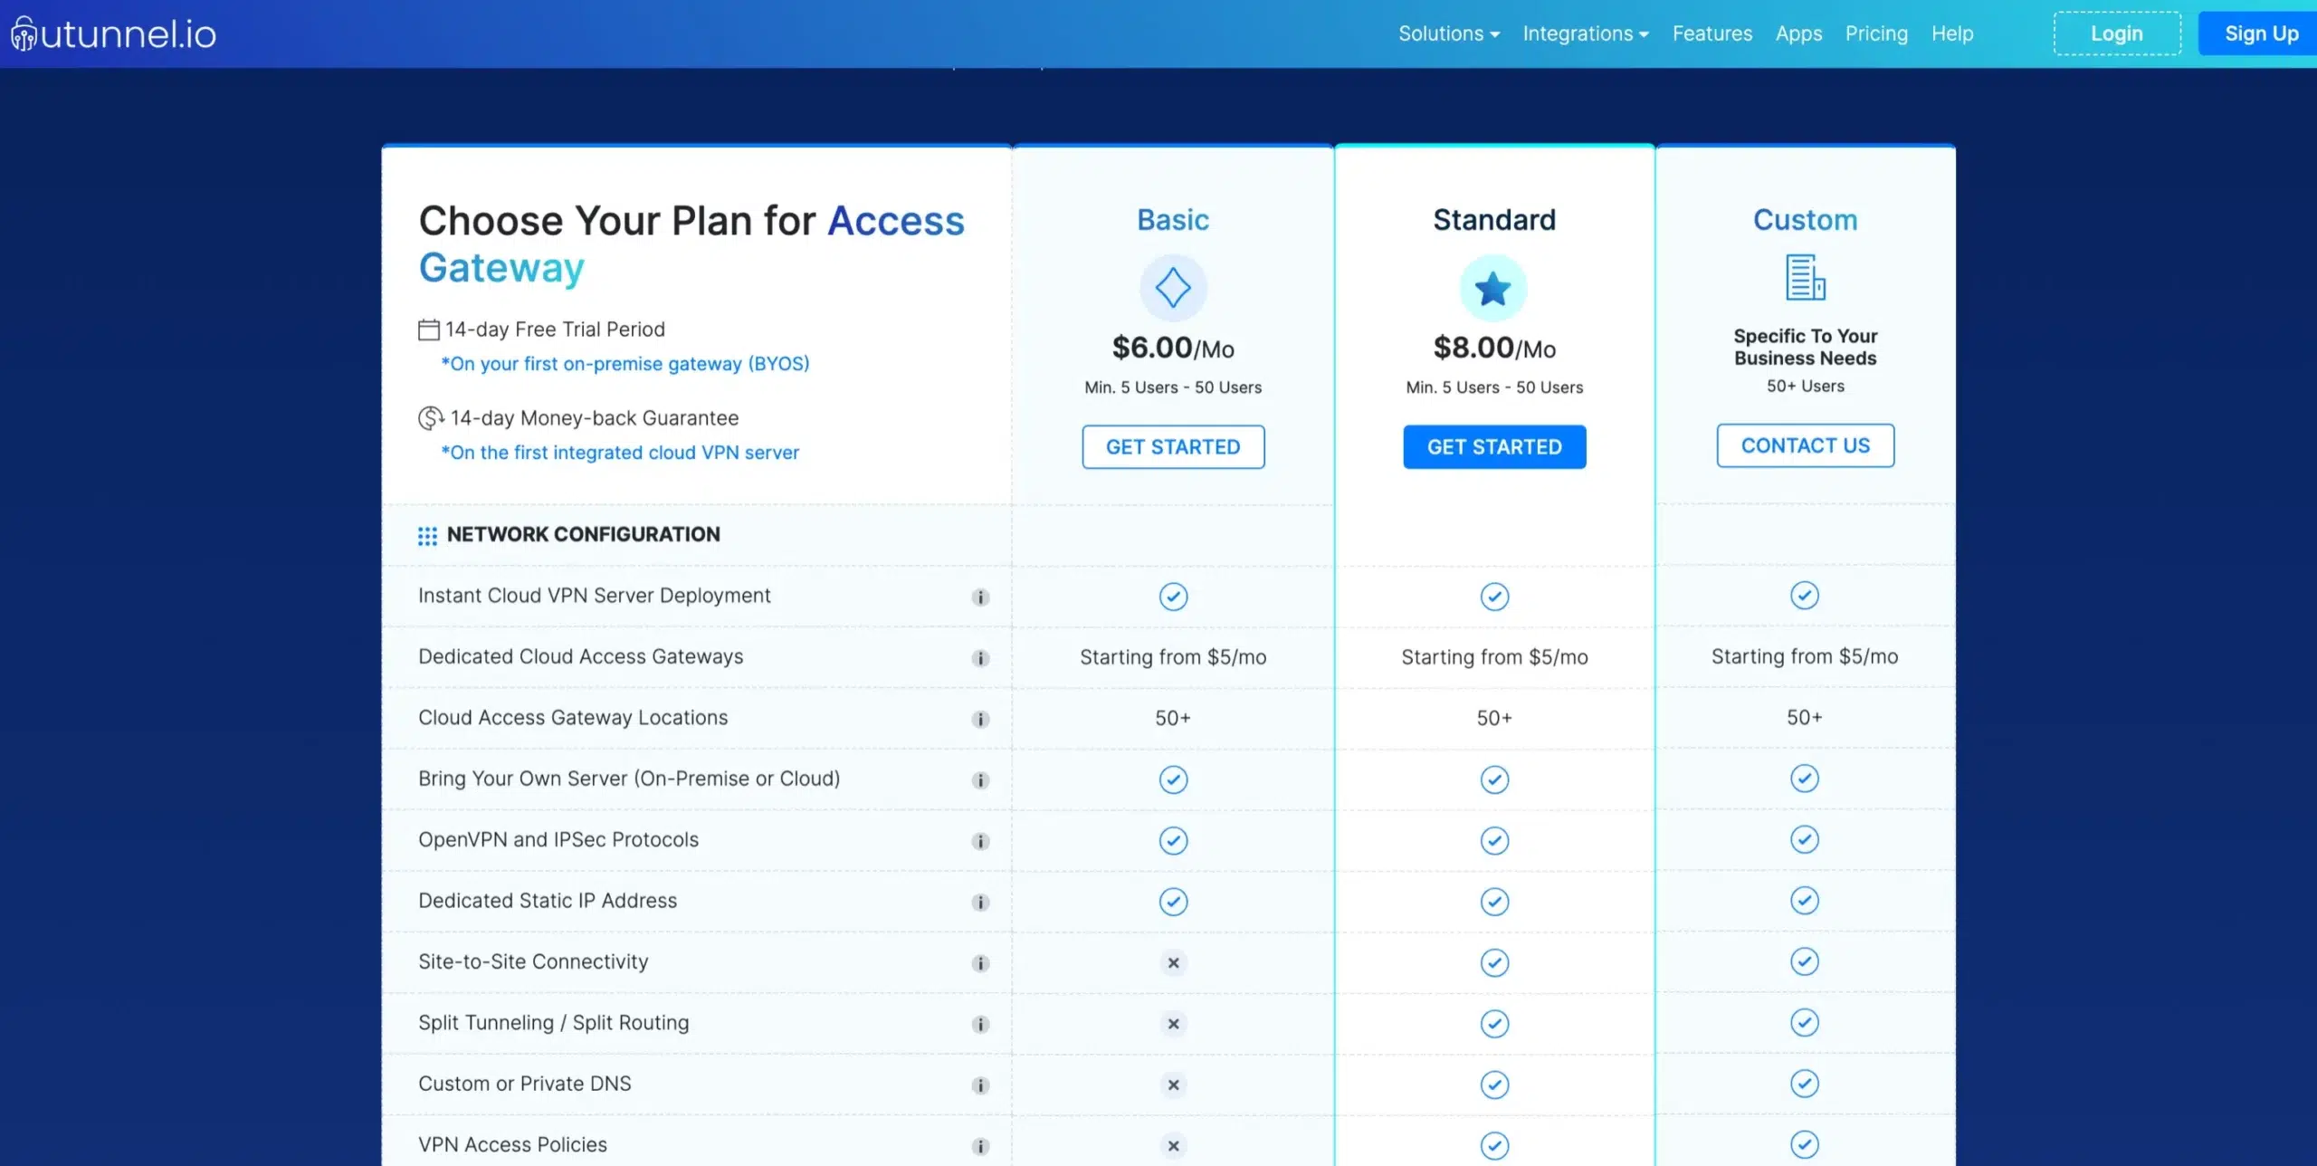The image size is (2317, 1166).
Task: Info icon for Split Tunneling / Split Routing
Action: (980, 1025)
